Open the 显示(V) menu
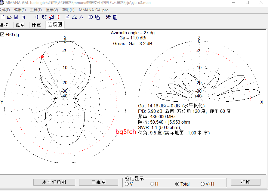 point(52,10)
